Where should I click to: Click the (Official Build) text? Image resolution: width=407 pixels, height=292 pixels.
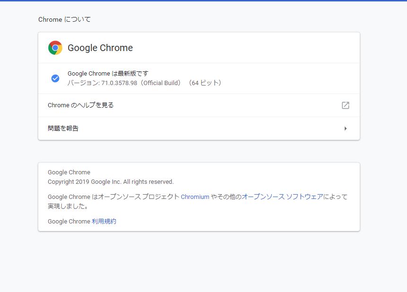[160, 83]
